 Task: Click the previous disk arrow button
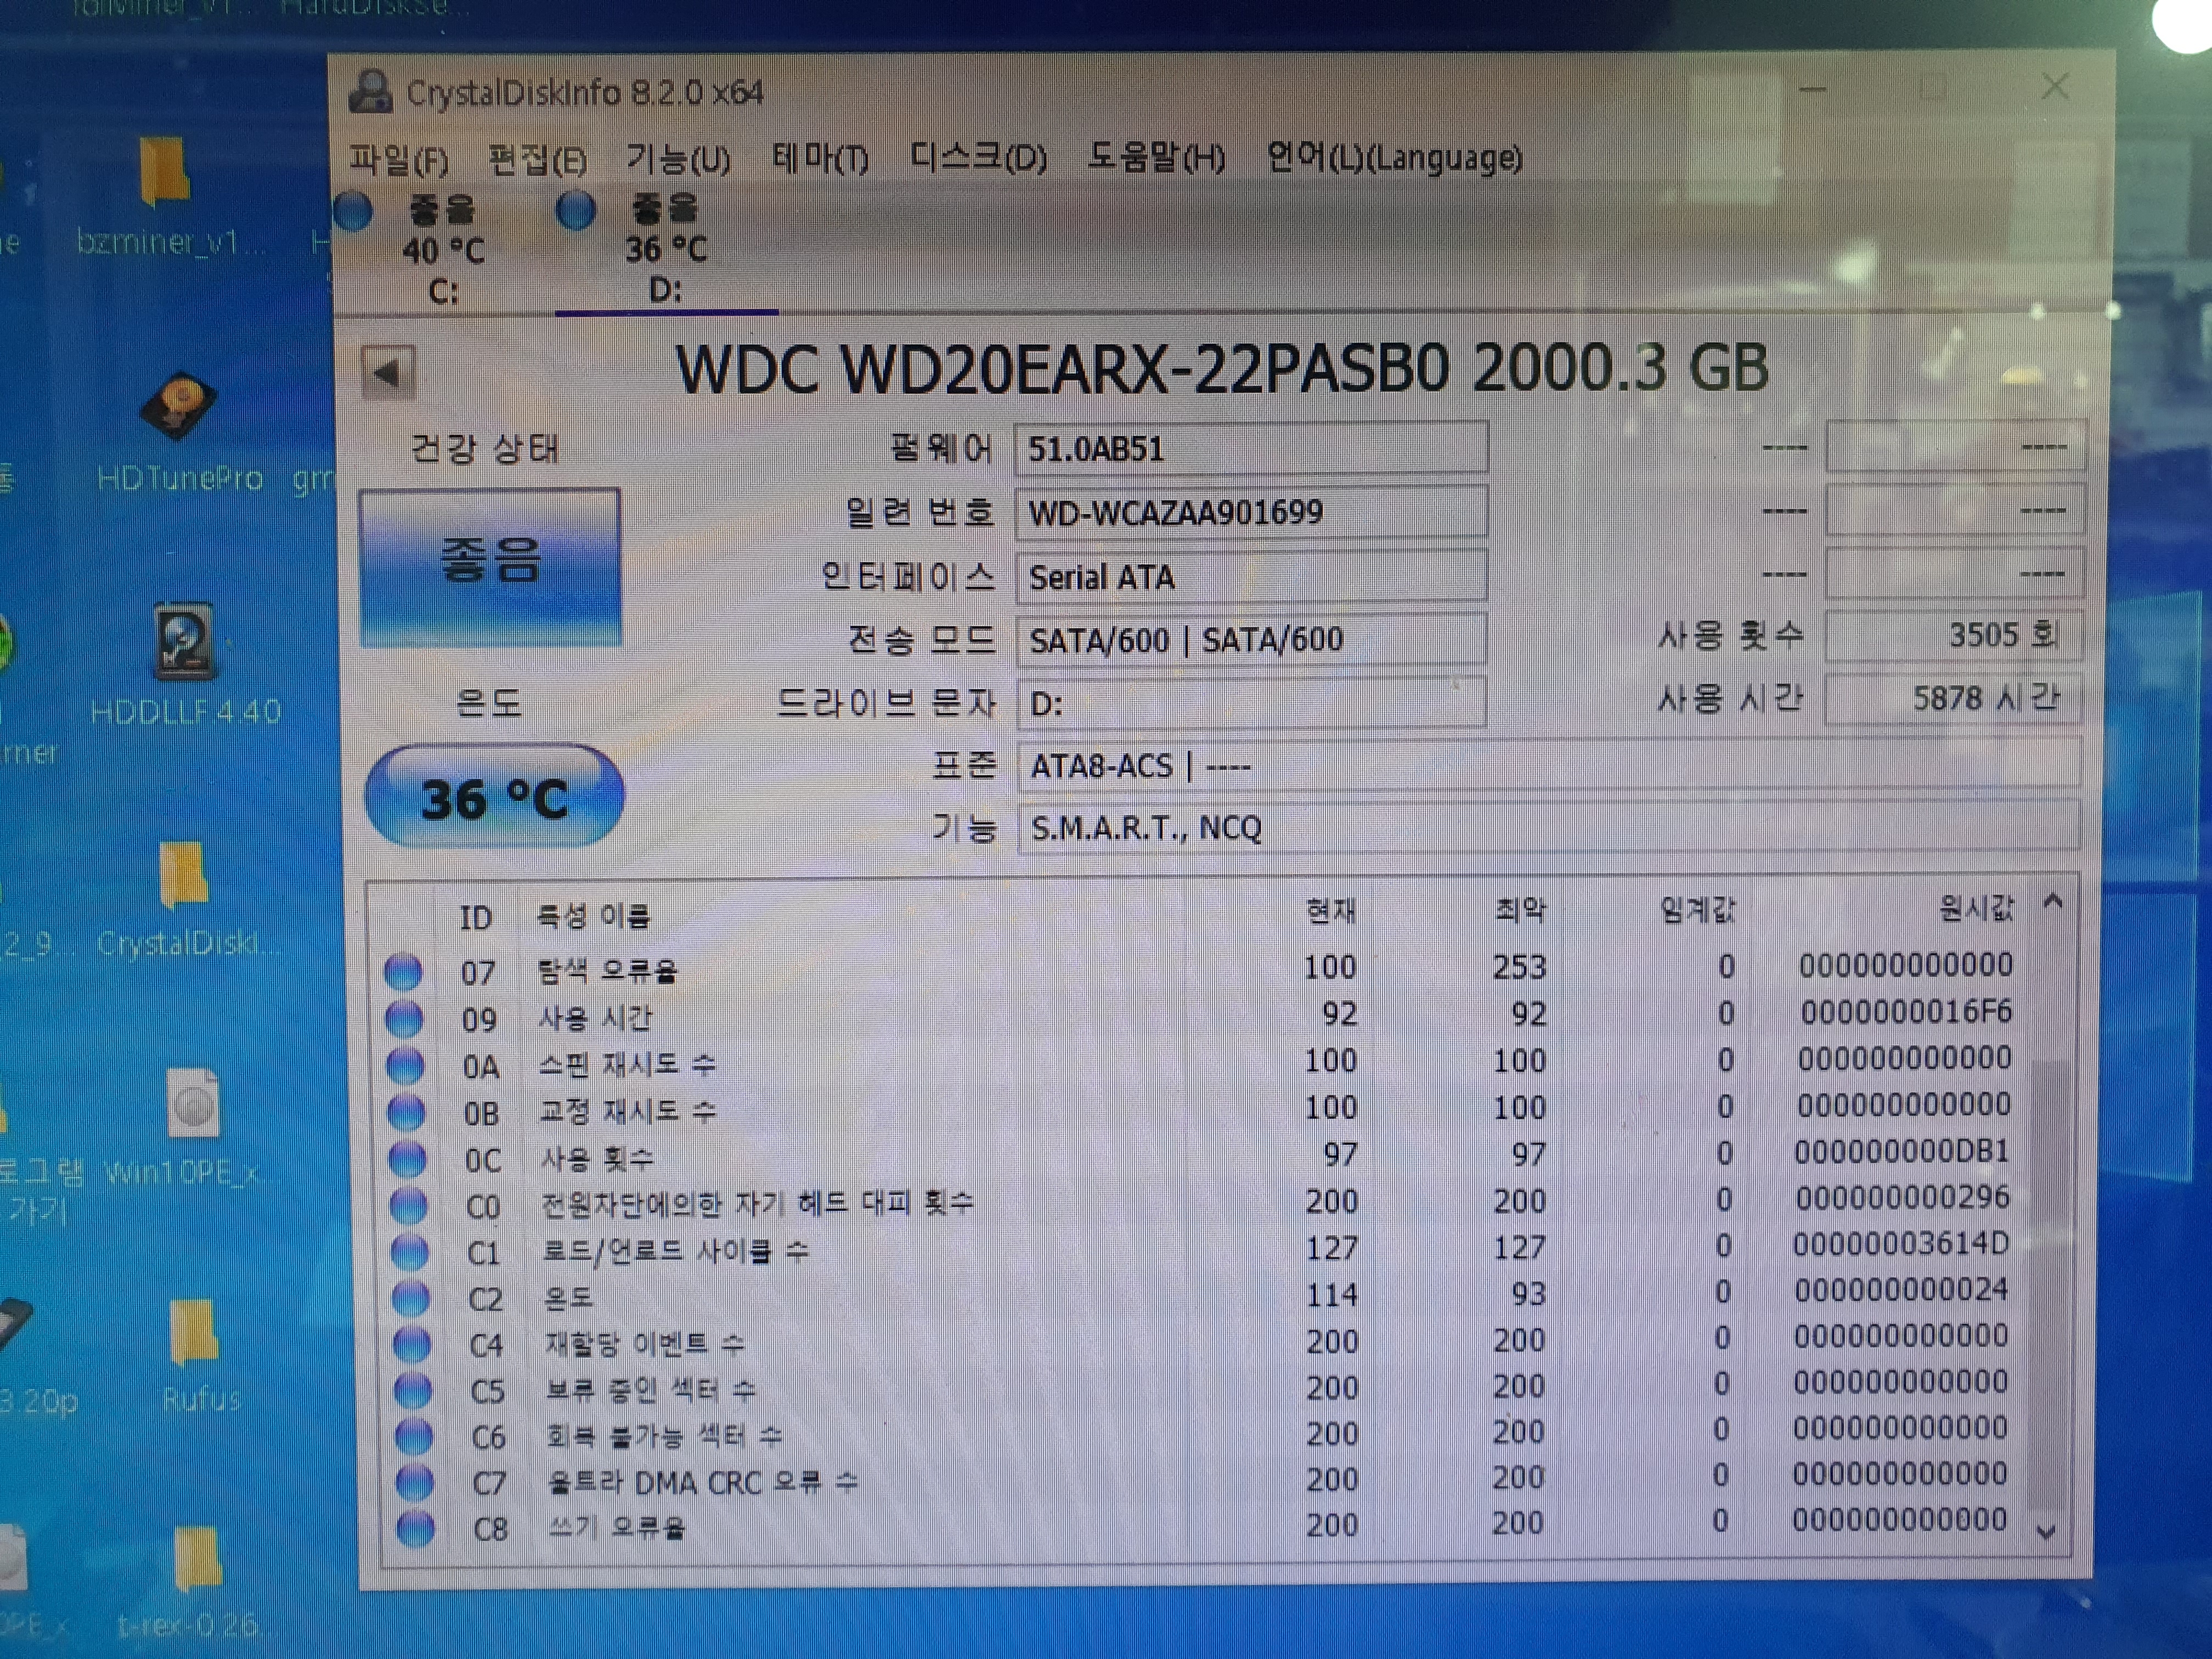387,373
